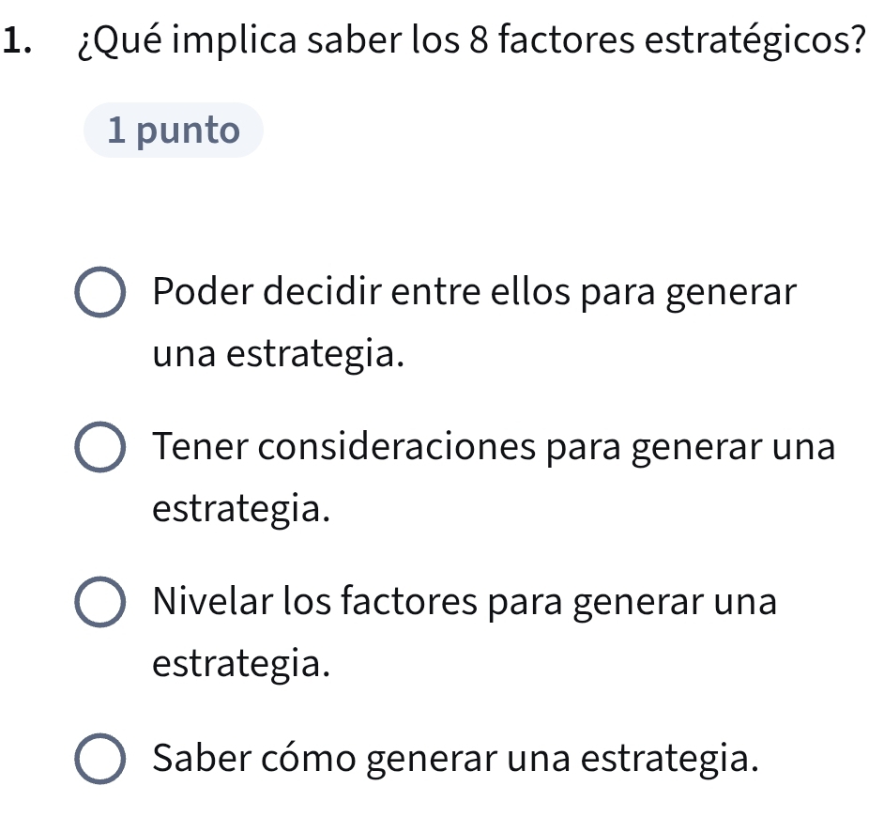
Task: Click the "1 punto" badge
Action: coord(174,131)
